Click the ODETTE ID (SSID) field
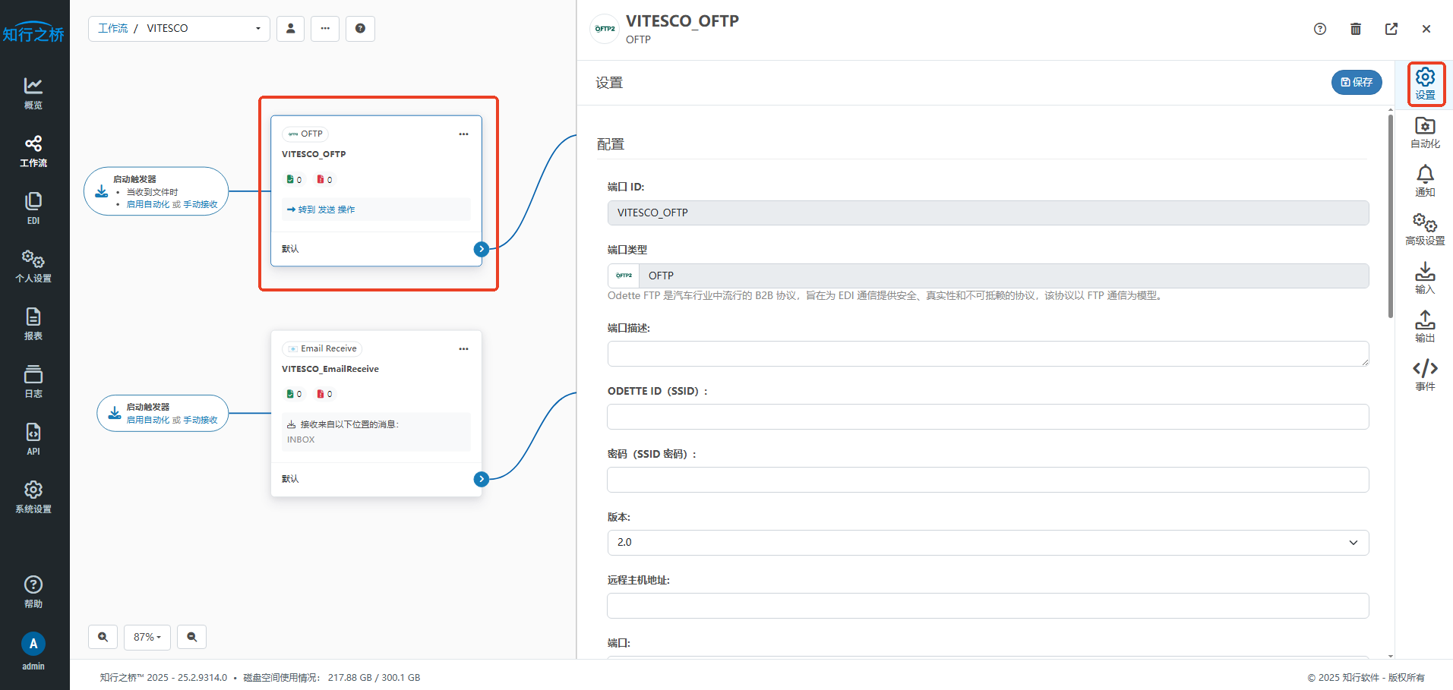 pyautogui.click(x=987, y=417)
